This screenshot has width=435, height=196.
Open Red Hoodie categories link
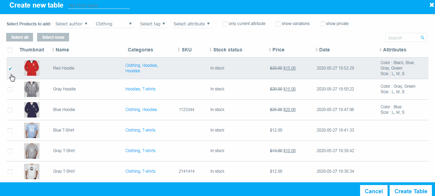point(142,68)
